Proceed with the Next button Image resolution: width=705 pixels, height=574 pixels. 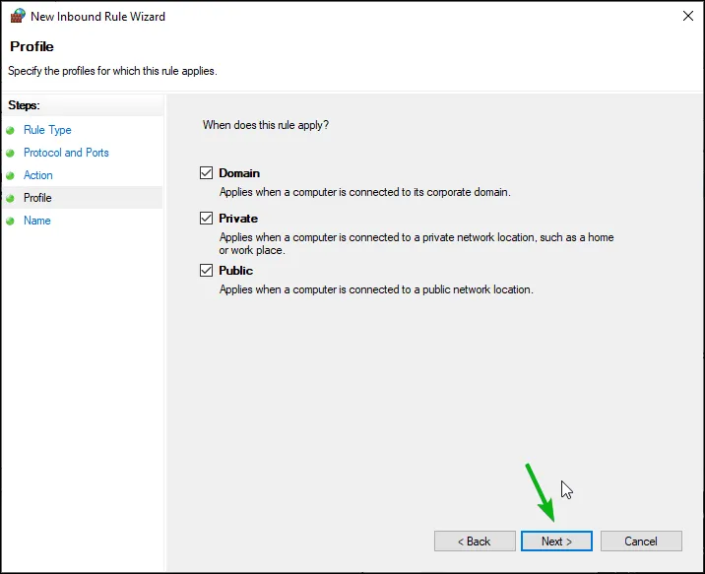pyautogui.click(x=556, y=542)
